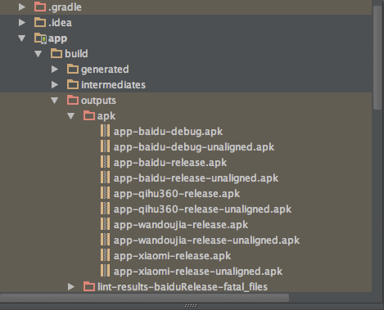Collapse the app module arrow
Image resolution: width=384 pixels, height=310 pixels.
(21, 38)
